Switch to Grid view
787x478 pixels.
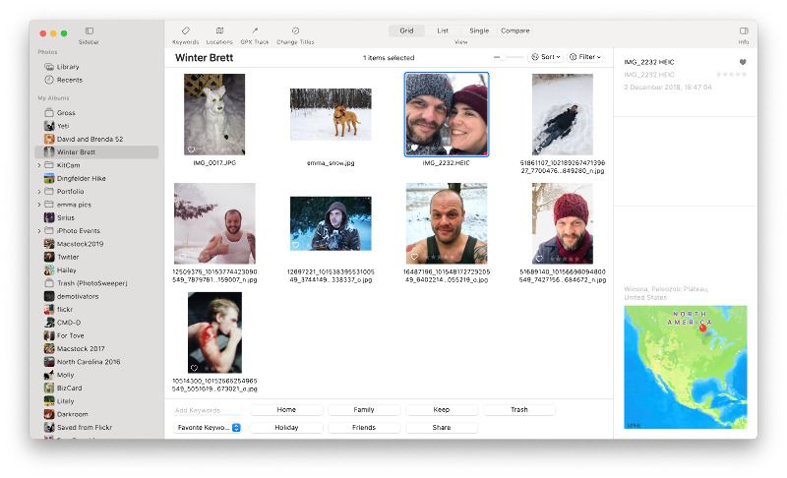pos(406,30)
